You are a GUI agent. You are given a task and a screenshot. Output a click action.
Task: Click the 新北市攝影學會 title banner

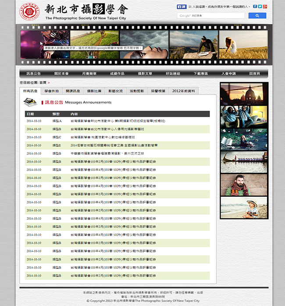86,12
